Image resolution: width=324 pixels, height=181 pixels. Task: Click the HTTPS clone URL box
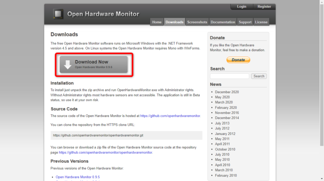[x=126, y=135]
